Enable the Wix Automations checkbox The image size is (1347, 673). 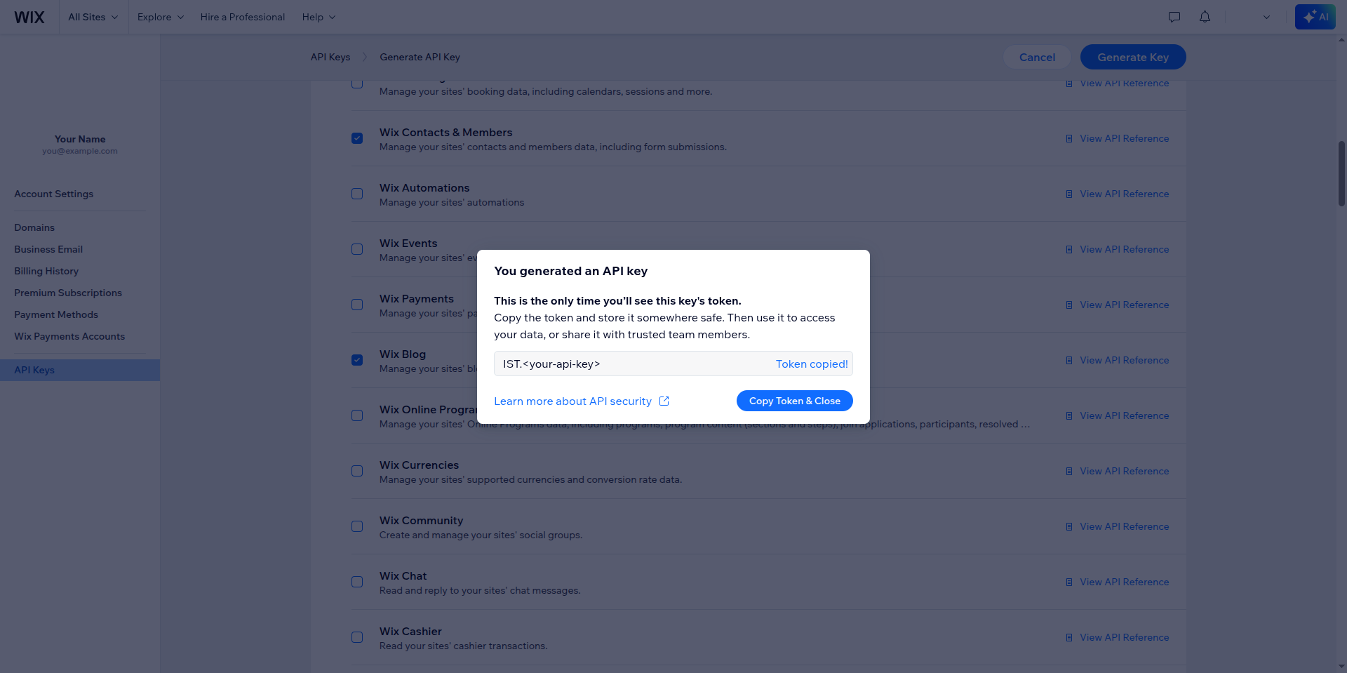tap(357, 194)
